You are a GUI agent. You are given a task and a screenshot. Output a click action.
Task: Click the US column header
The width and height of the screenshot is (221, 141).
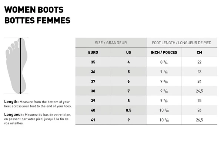[128, 52]
